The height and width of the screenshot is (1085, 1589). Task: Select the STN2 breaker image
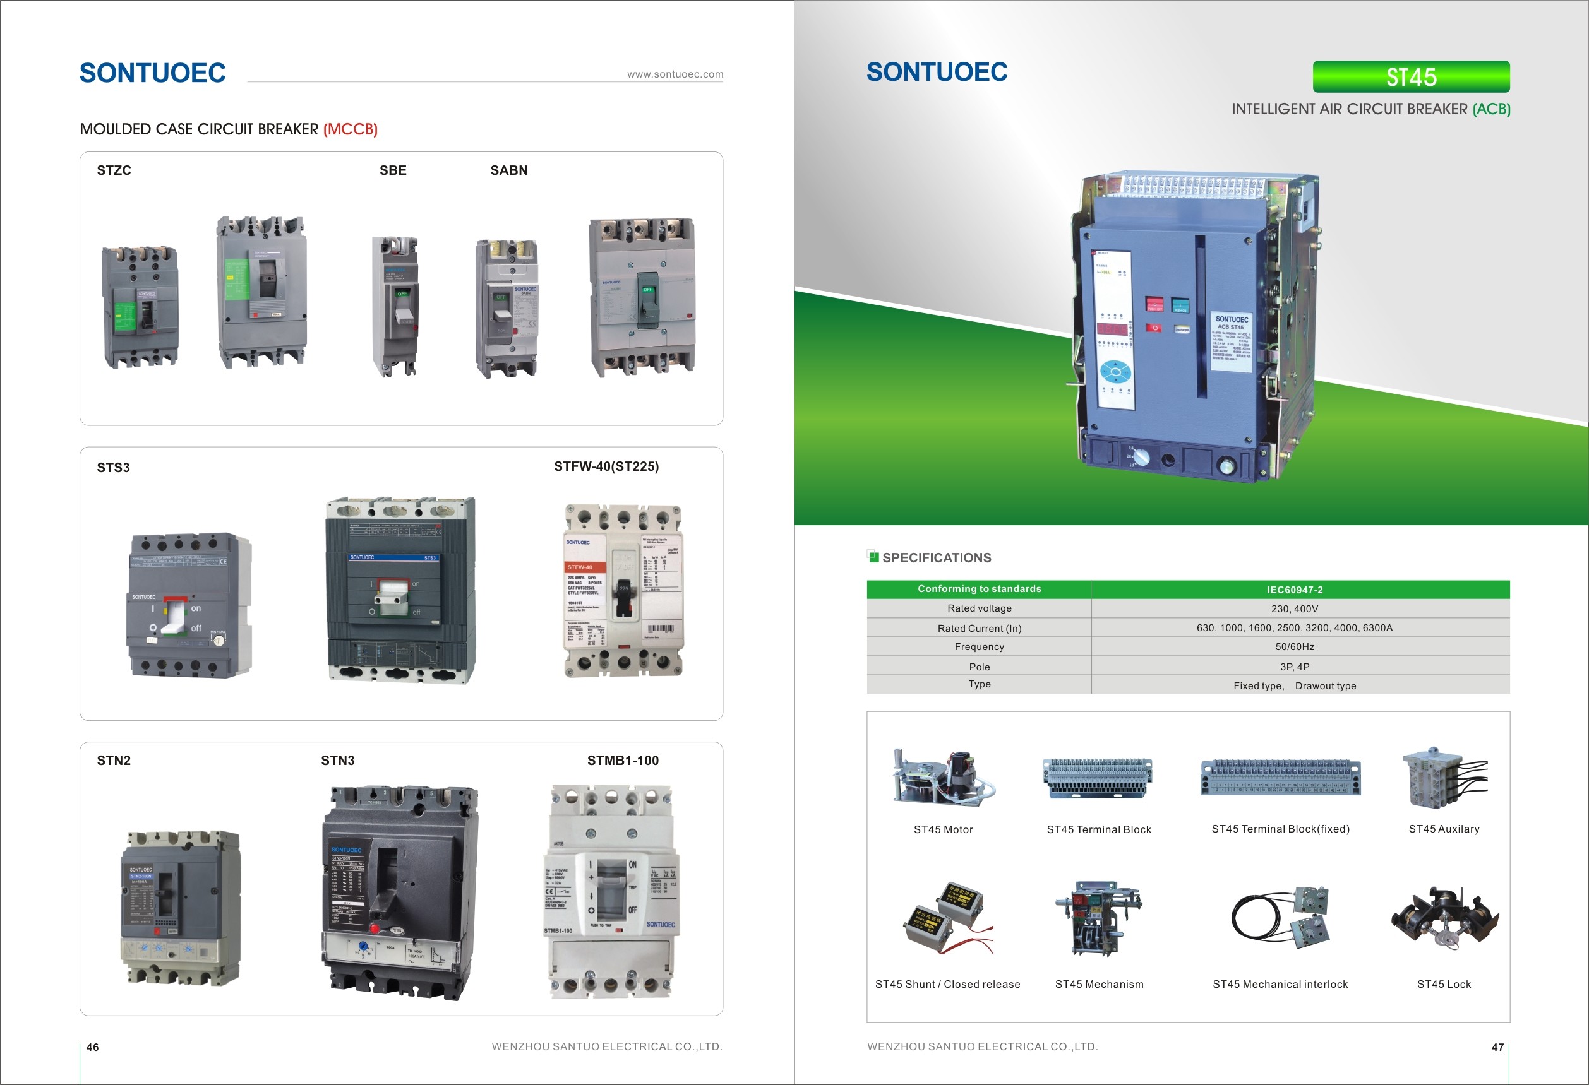point(181,908)
